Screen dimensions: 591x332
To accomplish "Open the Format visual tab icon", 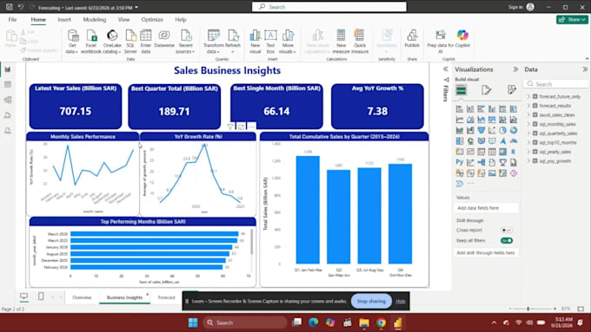I will tap(486, 90).
